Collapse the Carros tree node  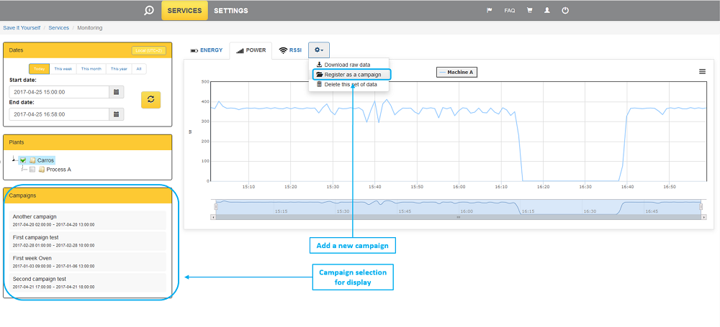pyautogui.click(x=14, y=159)
